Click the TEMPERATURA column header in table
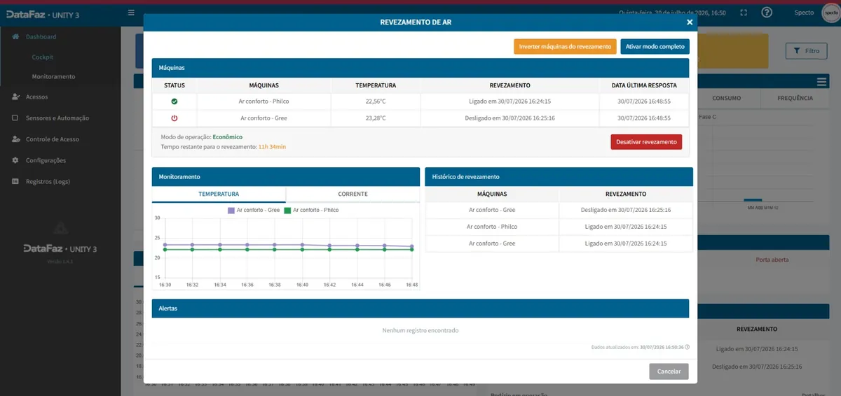 click(376, 85)
